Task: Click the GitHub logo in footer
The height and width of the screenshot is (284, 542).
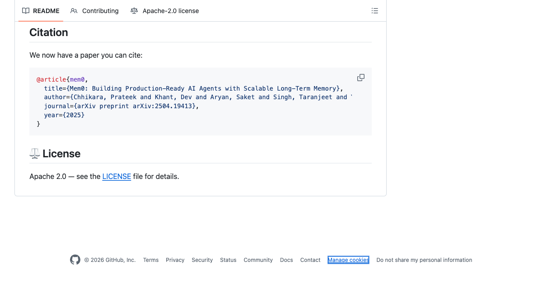Action: click(75, 260)
